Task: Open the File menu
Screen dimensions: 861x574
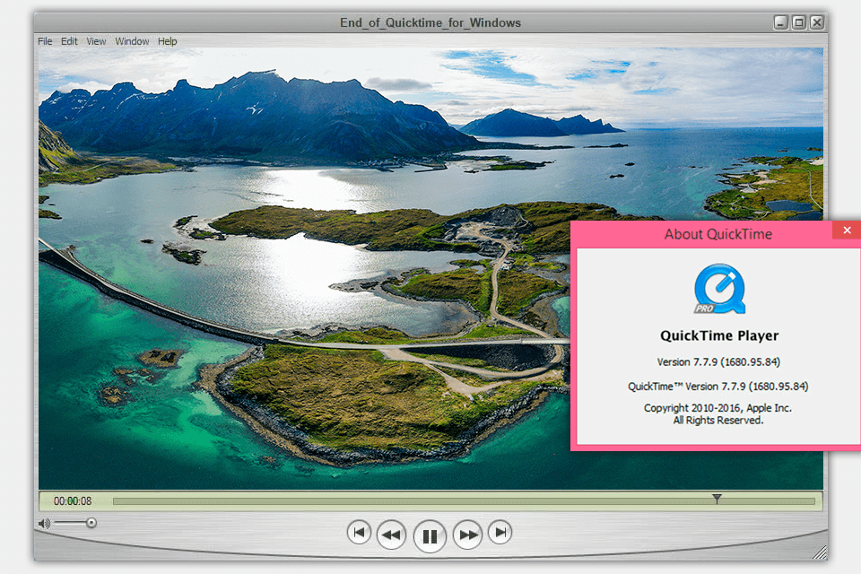Action: (45, 41)
